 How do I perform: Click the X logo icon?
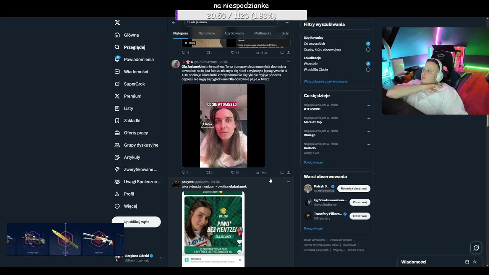117,23
